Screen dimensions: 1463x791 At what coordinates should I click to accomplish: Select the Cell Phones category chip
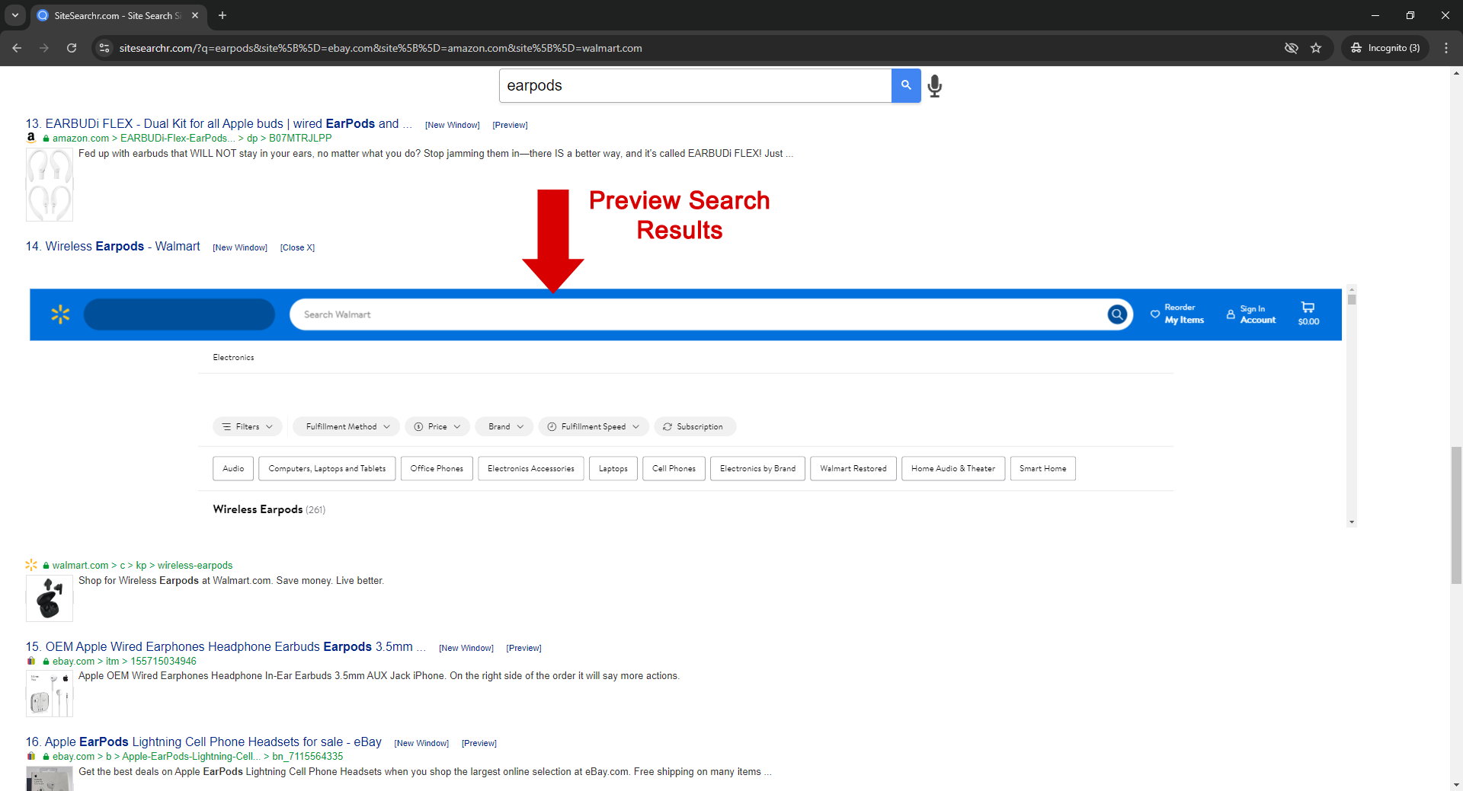[x=674, y=468]
